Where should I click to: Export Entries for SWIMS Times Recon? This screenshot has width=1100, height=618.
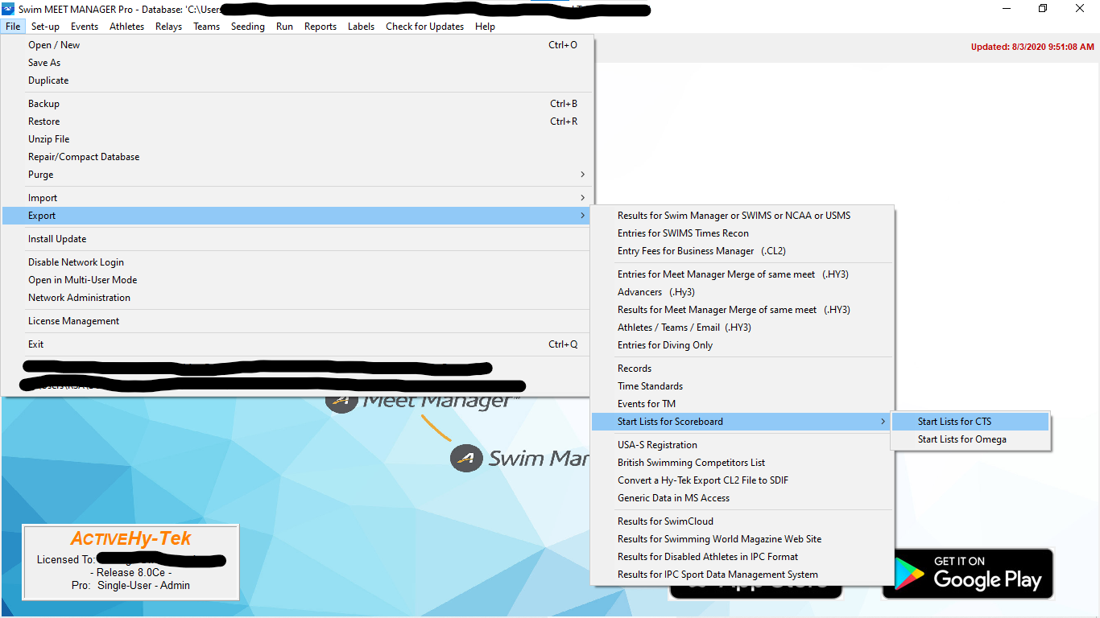click(742, 233)
